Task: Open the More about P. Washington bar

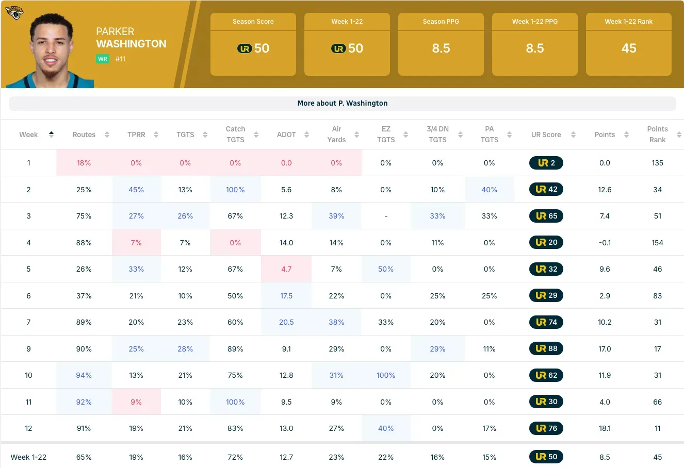Action: 342,103
